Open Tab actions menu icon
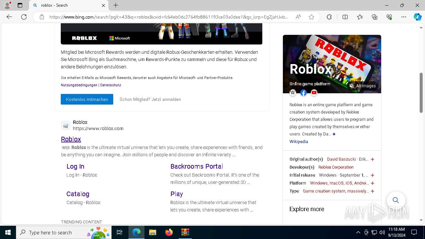This screenshot has height=239, width=425. 20,5
